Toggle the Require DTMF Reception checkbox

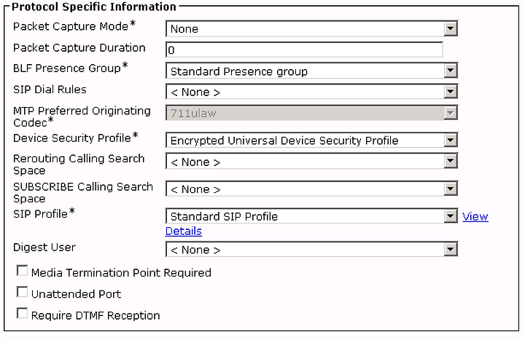[22, 313]
